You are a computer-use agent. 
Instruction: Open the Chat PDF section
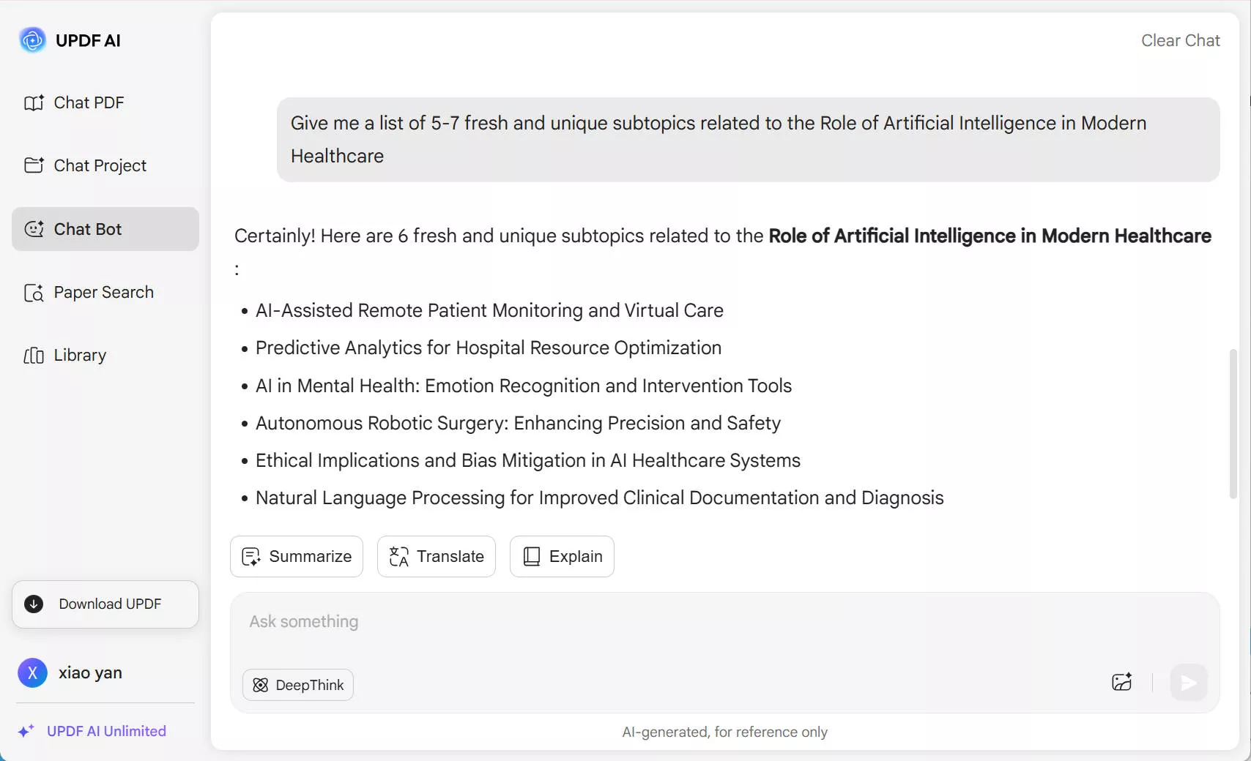pyautogui.click(x=88, y=102)
